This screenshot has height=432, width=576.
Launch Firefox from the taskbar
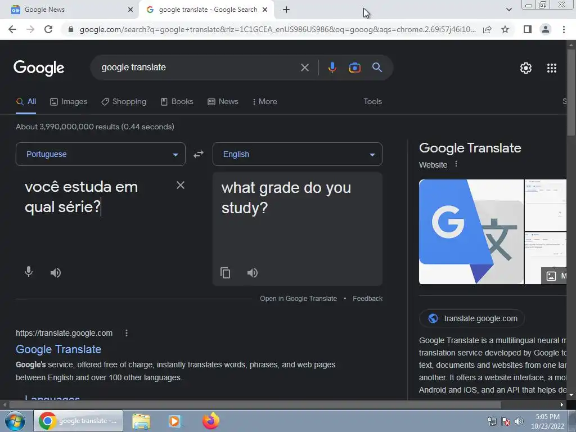point(211,421)
